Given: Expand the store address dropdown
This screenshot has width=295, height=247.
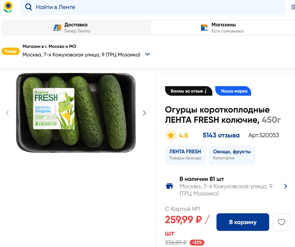Looking at the screenshot, I should pos(147,54).
